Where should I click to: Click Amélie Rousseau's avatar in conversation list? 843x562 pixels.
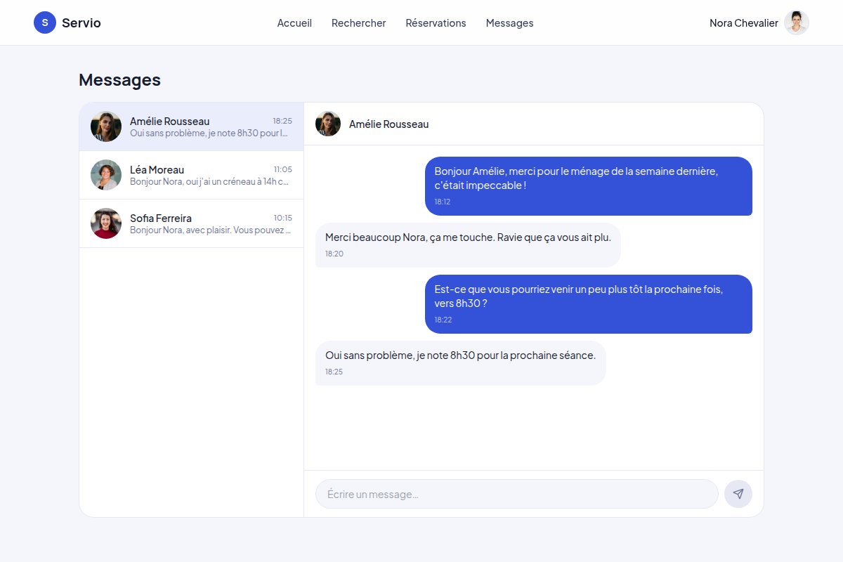coord(106,126)
